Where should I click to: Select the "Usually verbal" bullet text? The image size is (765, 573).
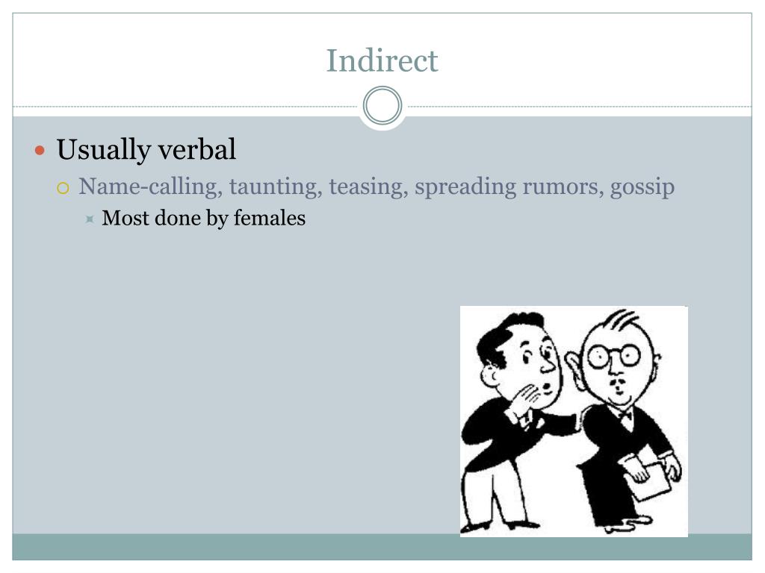pyautogui.click(x=146, y=150)
